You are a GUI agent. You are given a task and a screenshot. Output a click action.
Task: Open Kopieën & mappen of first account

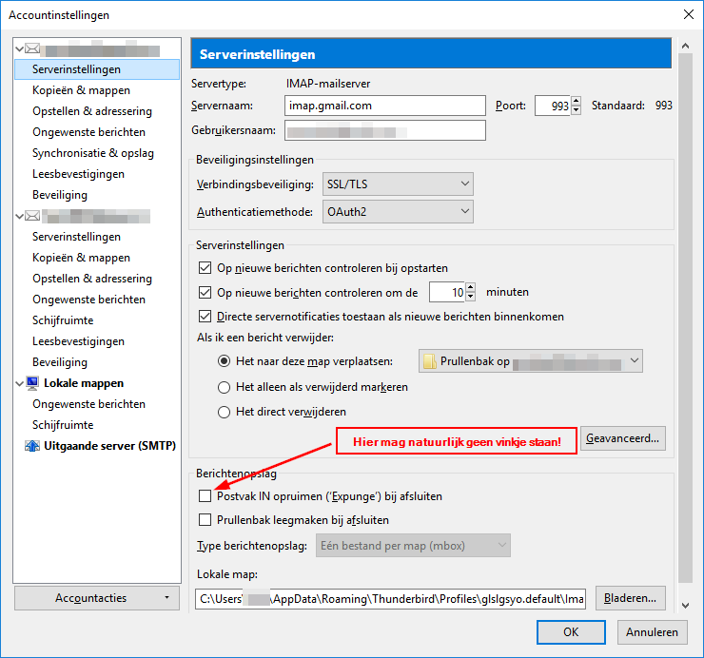click(81, 90)
